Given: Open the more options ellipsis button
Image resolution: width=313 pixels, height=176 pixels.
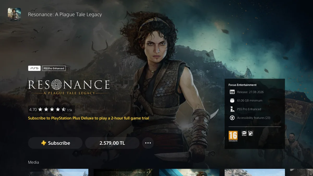Looking at the screenshot, I should (148, 143).
